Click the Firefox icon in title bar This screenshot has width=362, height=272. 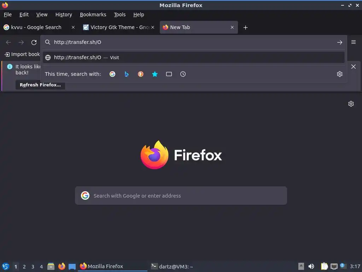point(5,5)
